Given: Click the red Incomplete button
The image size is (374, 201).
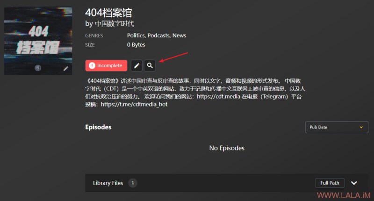Looking at the screenshot, I should [107, 65].
